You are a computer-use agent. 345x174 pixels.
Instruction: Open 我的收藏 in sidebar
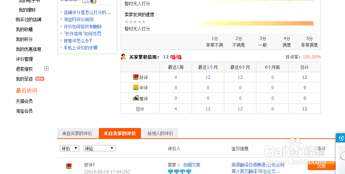[24, 29]
